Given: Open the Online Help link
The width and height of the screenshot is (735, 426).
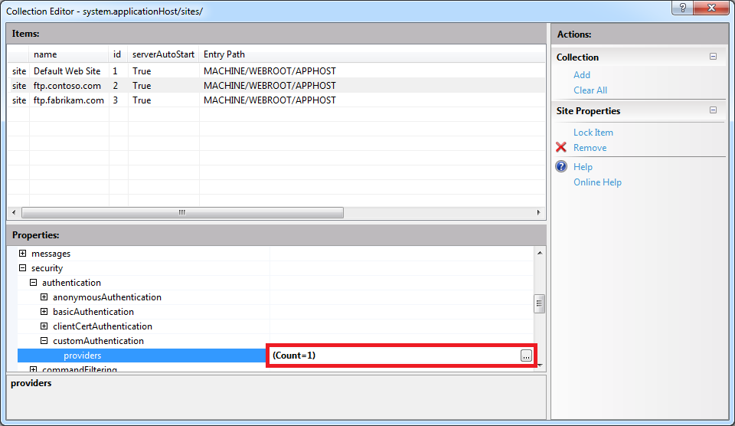Looking at the screenshot, I should tap(597, 182).
